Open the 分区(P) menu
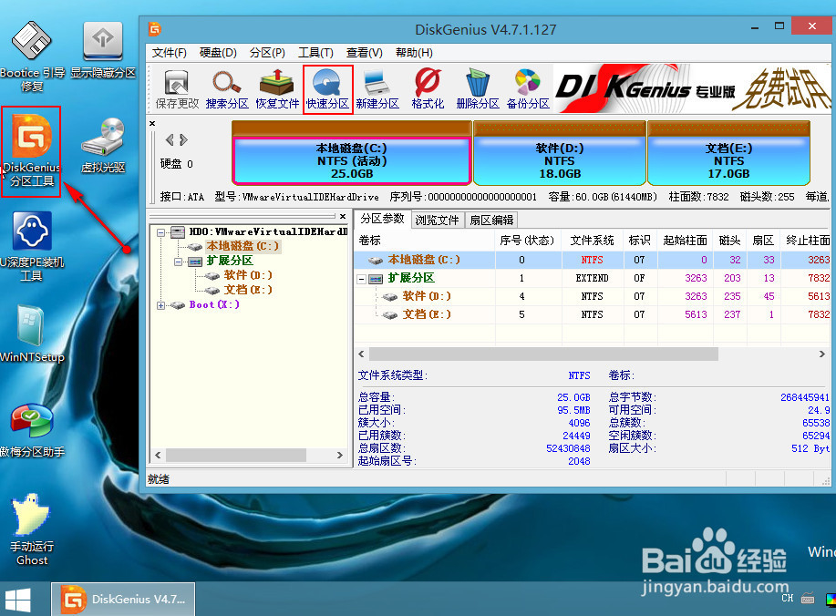This screenshot has width=836, height=616. tap(267, 53)
